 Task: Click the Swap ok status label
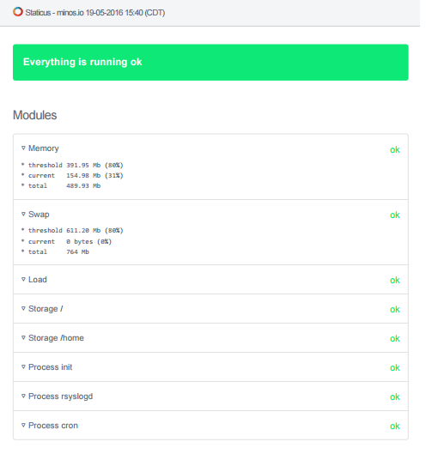pyautogui.click(x=395, y=215)
